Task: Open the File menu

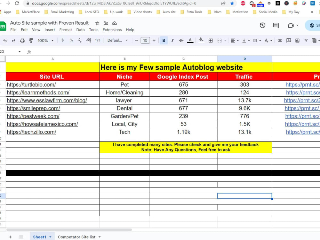Action: coord(13,29)
